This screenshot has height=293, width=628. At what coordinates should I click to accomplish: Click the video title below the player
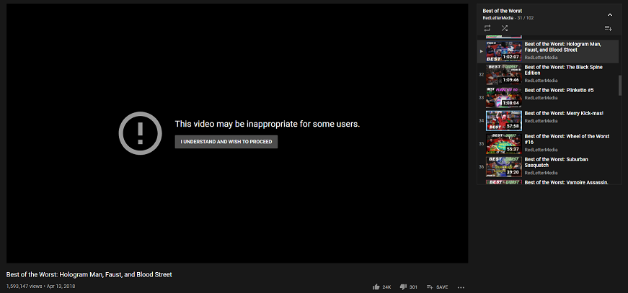[x=89, y=274]
